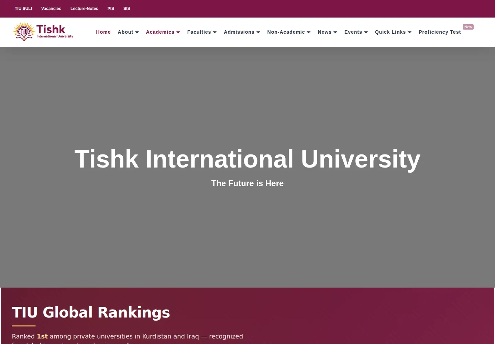
Task: Open the TIU SULI link
Action: click(x=23, y=9)
